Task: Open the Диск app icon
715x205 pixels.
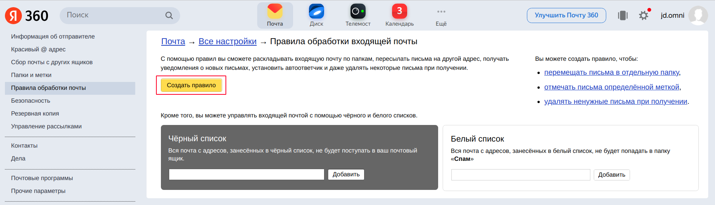Action: click(317, 15)
